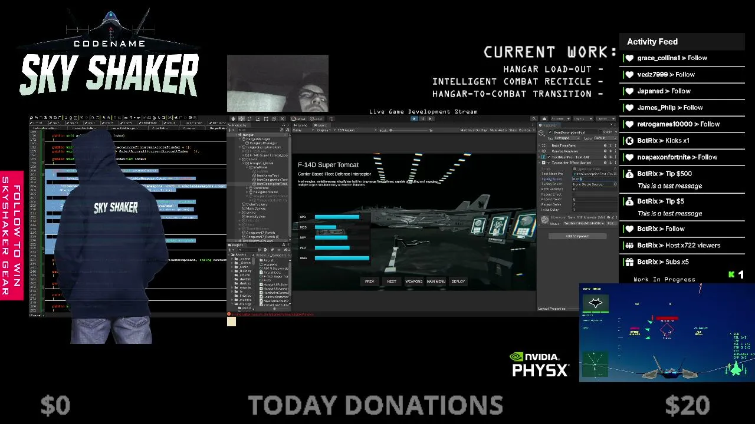
Task: Open the Tag dropdown in Inspector
Action: click(x=568, y=138)
